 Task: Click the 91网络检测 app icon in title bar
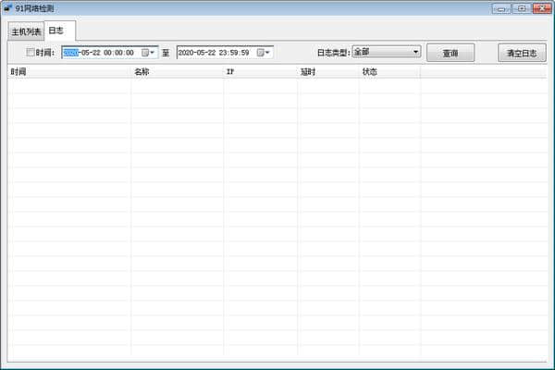click(x=7, y=7)
